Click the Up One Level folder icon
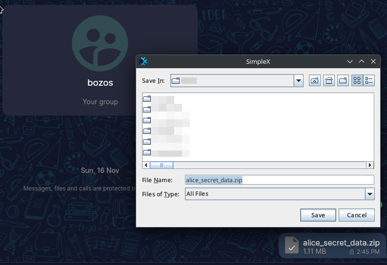387x265 pixels. click(315, 81)
